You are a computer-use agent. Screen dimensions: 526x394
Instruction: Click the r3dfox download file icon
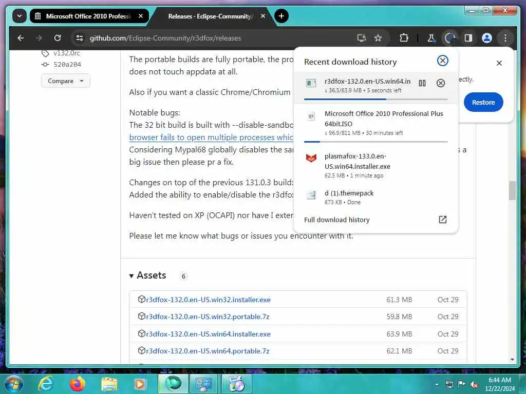(x=311, y=83)
